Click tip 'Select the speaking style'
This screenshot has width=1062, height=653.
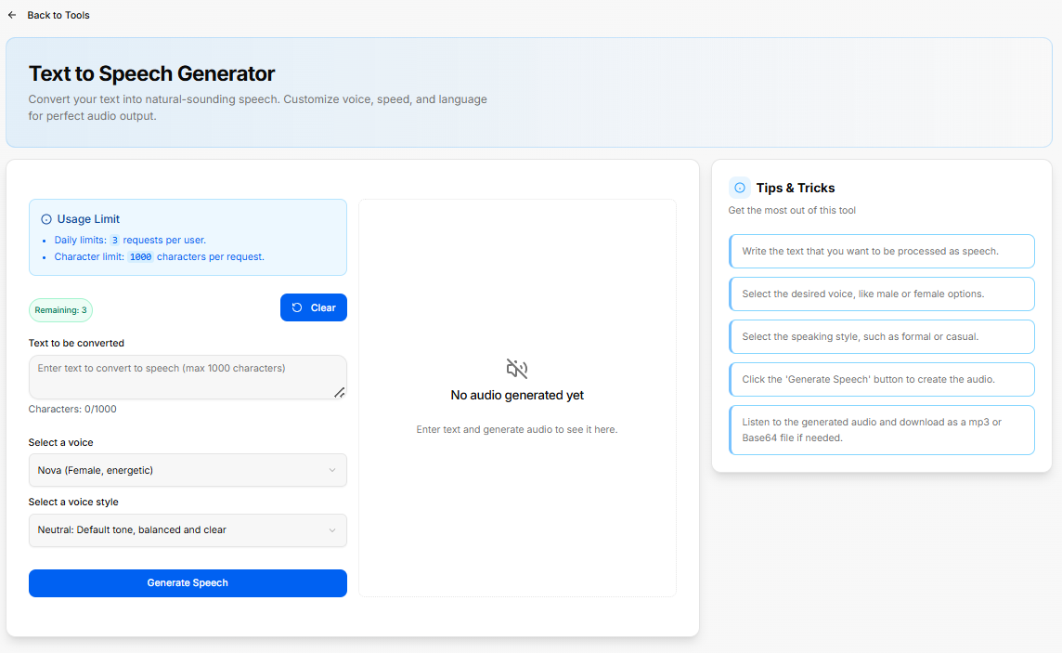coord(881,336)
